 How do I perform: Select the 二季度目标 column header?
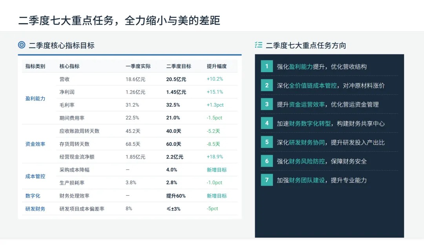pyautogui.click(x=179, y=66)
